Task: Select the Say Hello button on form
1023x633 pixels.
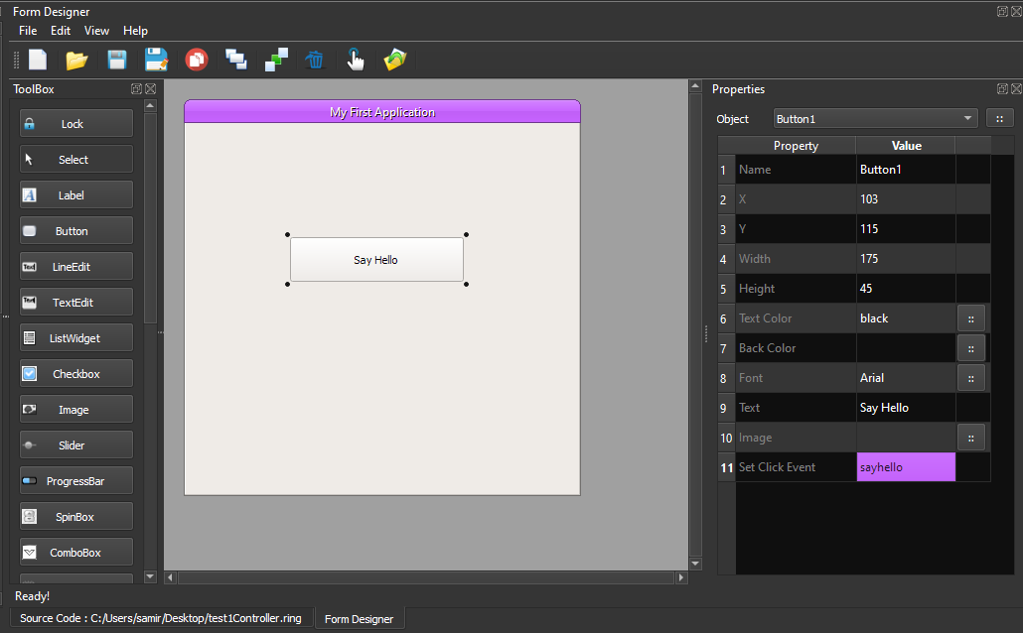Action: (x=376, y=260)
